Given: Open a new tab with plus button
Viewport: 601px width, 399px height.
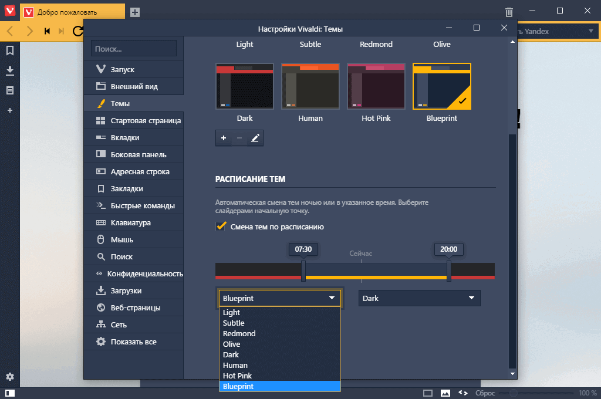Looking at the screenshot, I should point(134,12).
